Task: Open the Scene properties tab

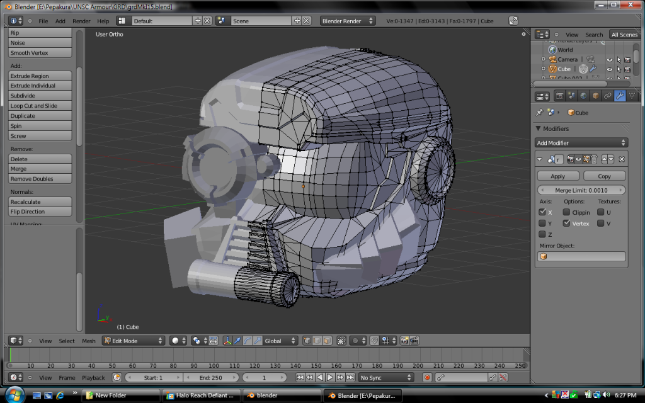Action: [571, 96]
